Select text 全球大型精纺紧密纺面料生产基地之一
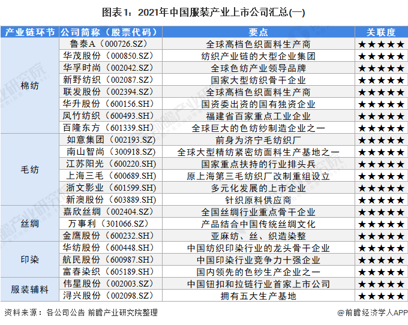Screen dimensions: 408x325 point(259,152)
